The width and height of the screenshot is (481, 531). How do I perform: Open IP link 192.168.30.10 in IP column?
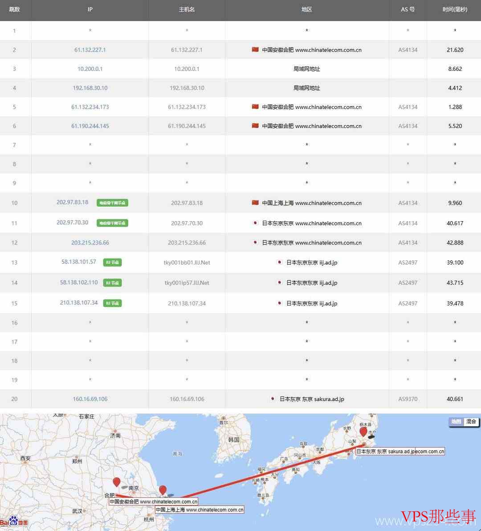click(90, 88)
